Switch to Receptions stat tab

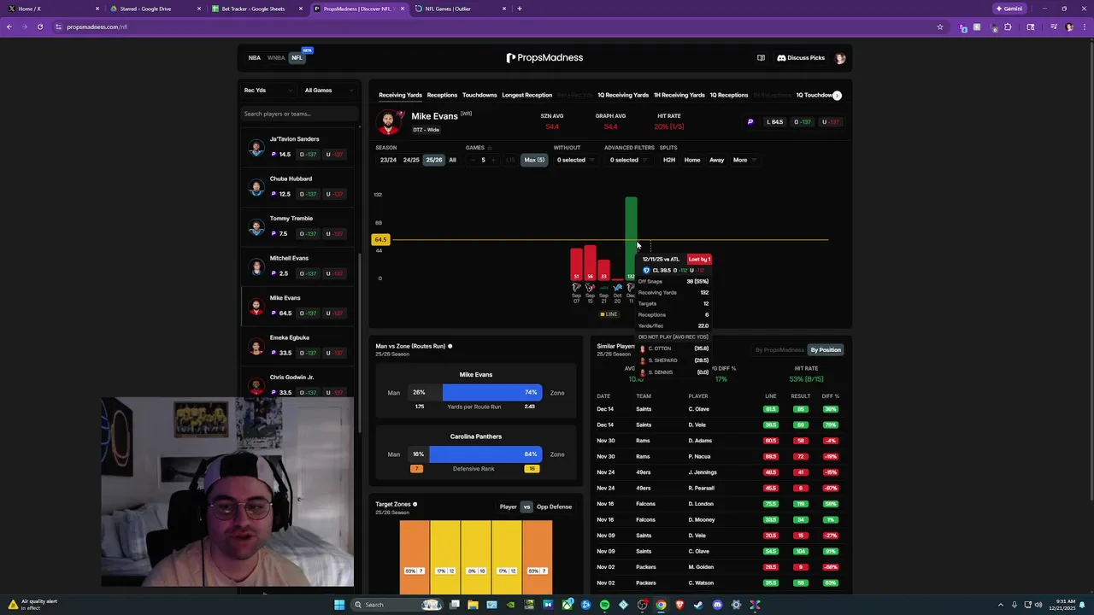click(x=442, y=95)
